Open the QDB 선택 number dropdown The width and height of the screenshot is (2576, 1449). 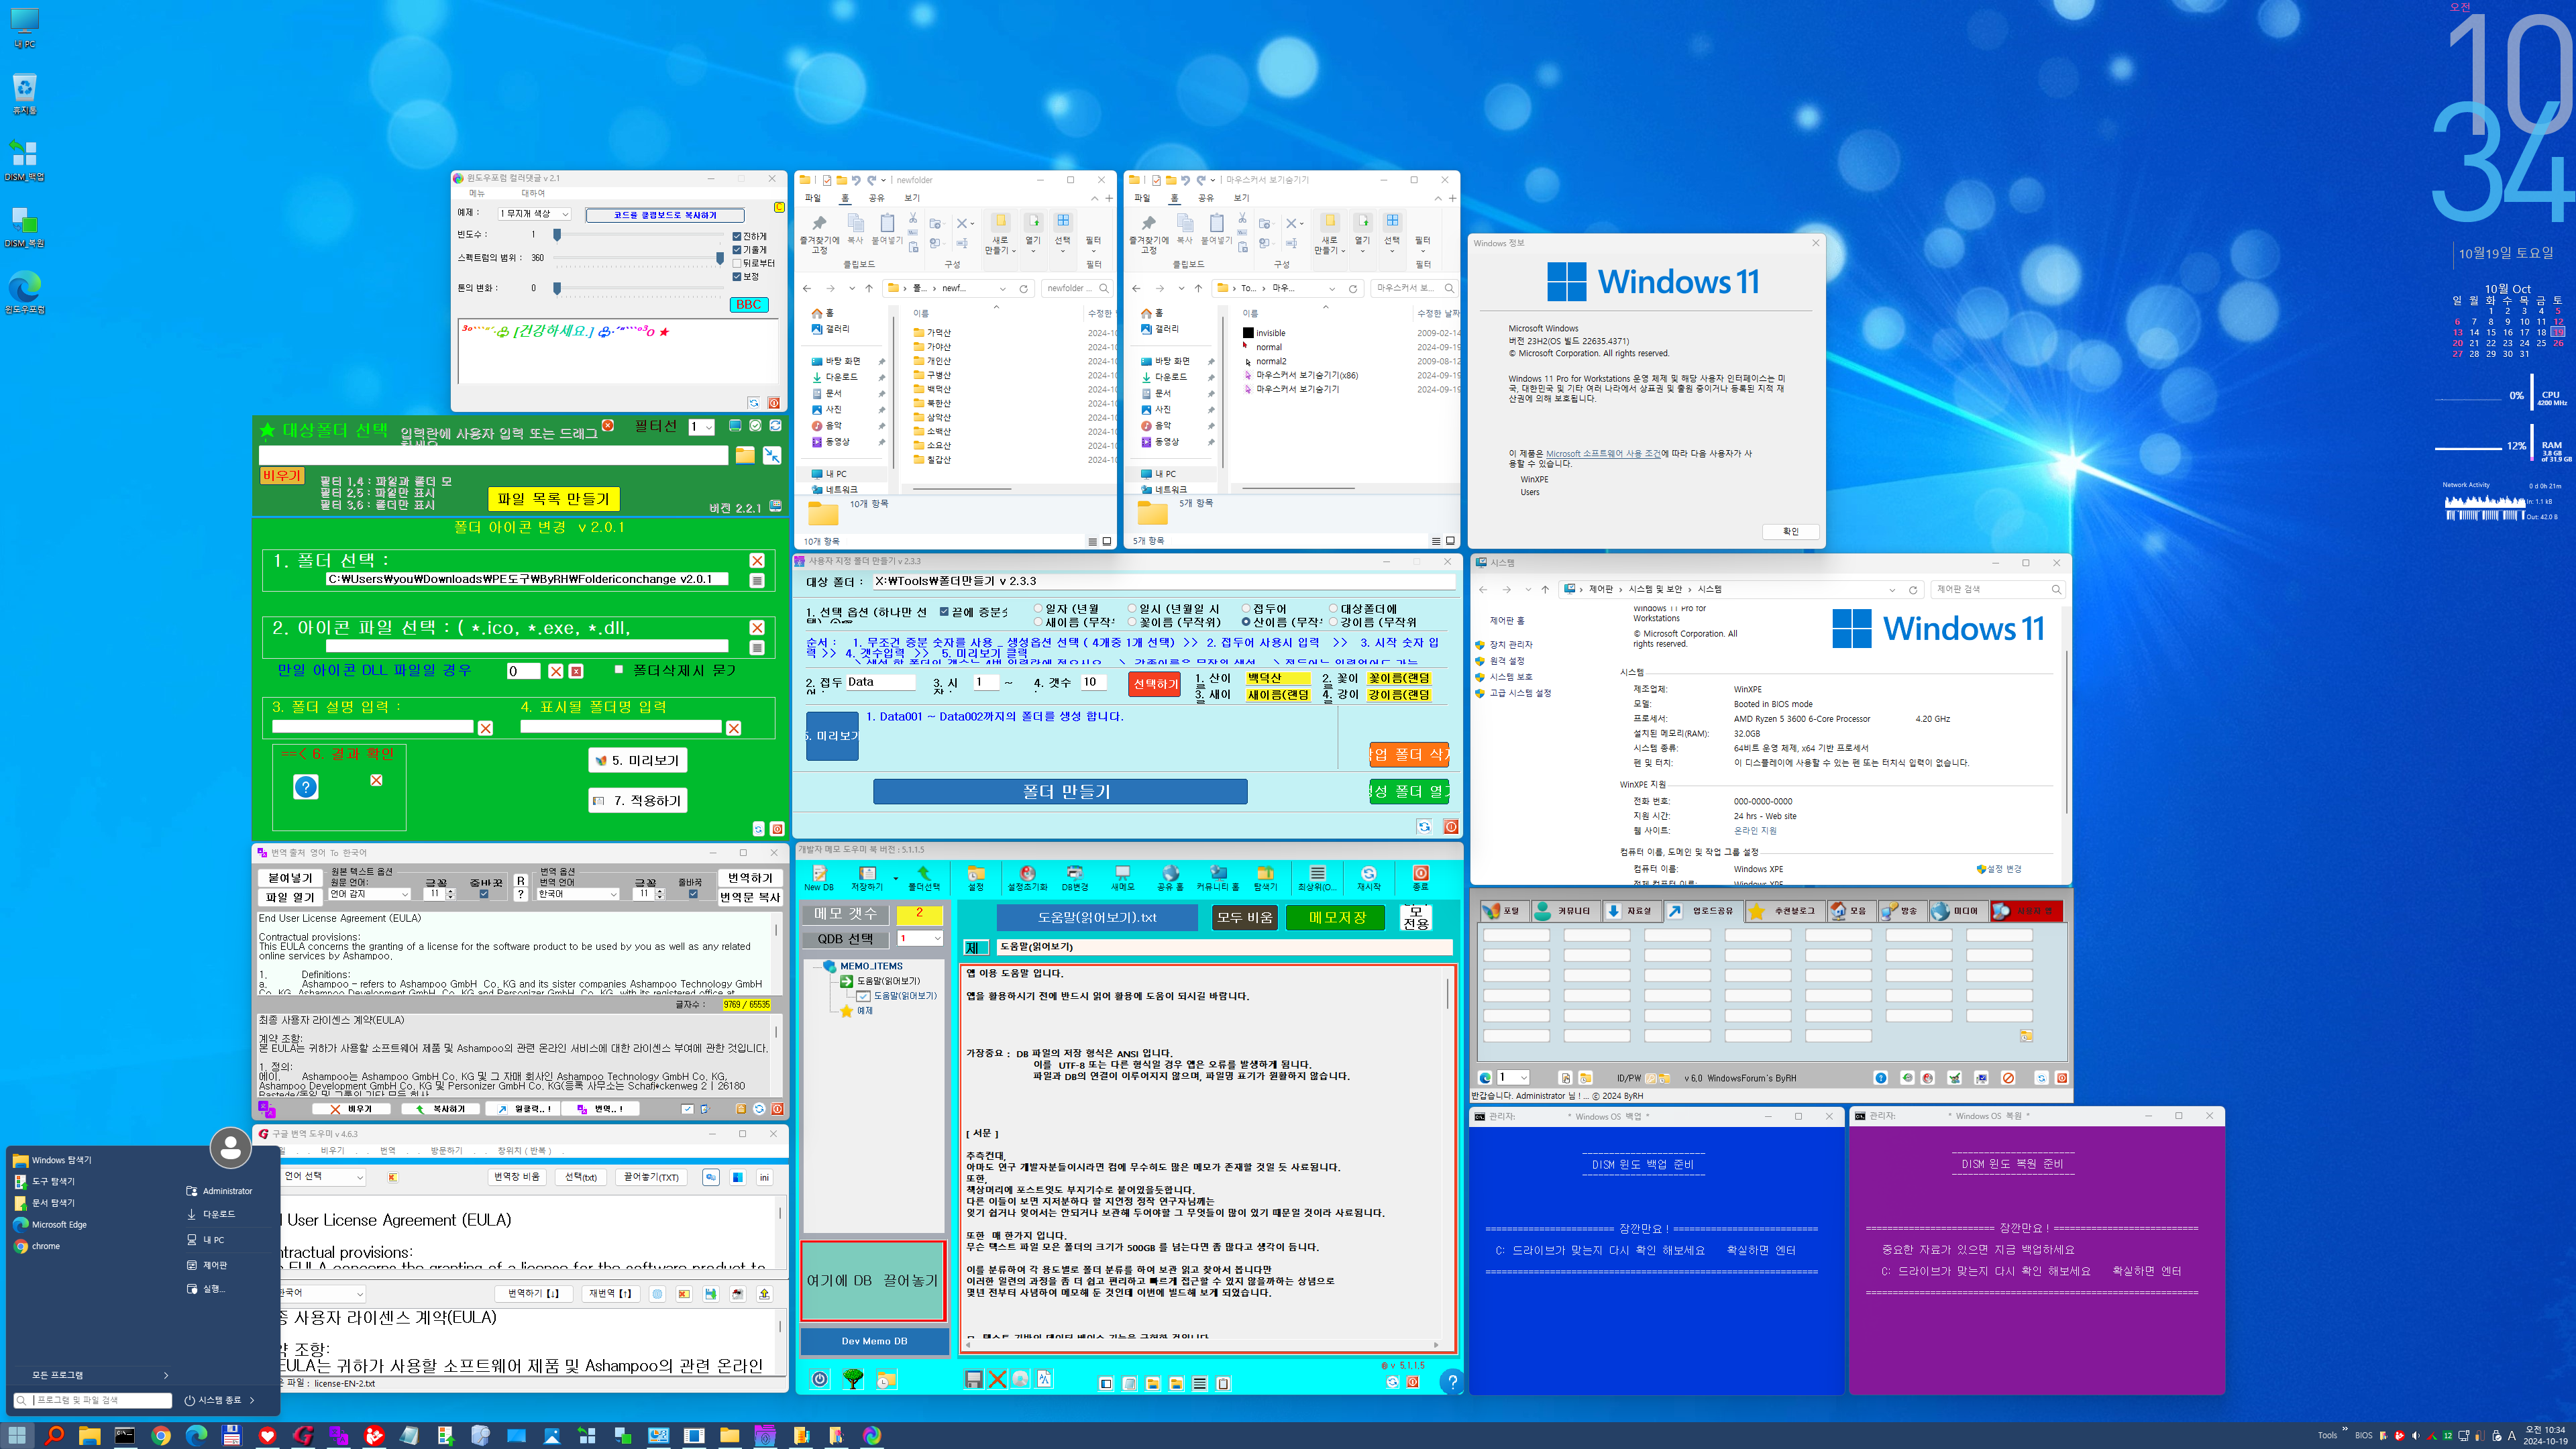pos(920,938)
